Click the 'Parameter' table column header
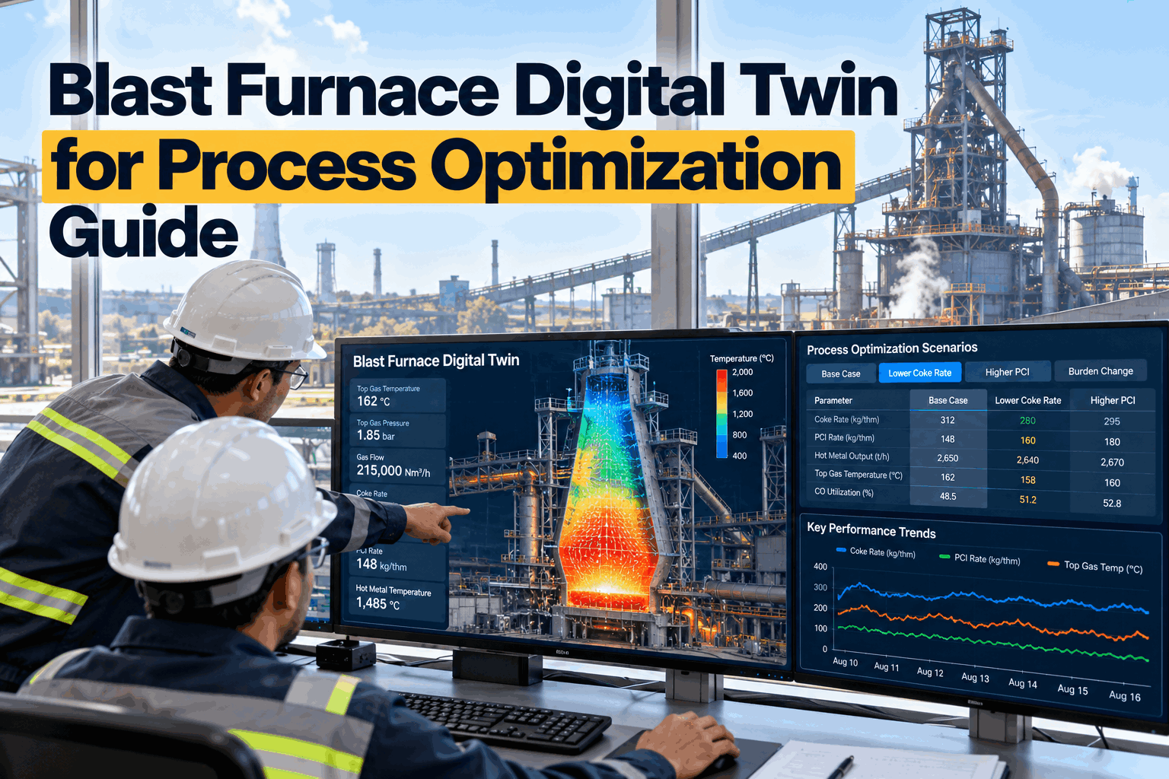Screen dimensions: 1169x779 pos(833,400)
